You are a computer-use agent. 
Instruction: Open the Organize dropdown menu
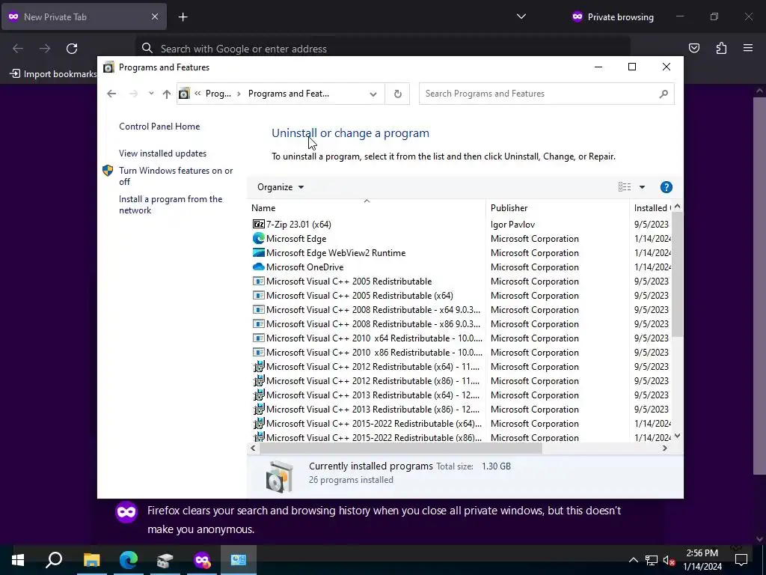click(281, 187)
